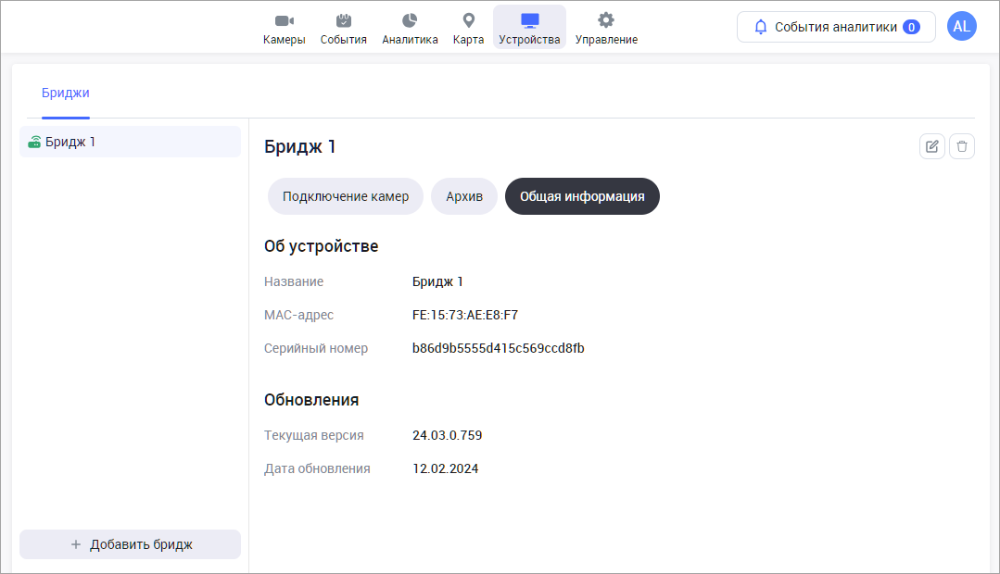The image size is (1000, 574).
Task: Select the Общая информация tab
Action: pos(582,196)
